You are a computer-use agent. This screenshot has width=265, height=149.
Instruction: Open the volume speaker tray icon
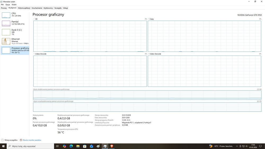tap(246, 146)
